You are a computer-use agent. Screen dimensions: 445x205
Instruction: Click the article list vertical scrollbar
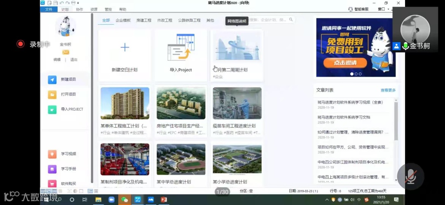click(396, 121)
